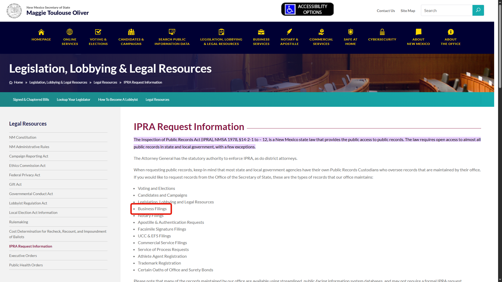The height and width of the screenshot is (282, 502).
Task: Click the Commercial Services icon
Action: 321,32
